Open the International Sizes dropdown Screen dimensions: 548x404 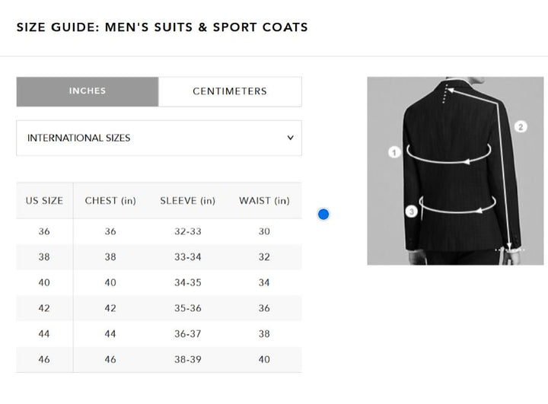click(158, 138)
